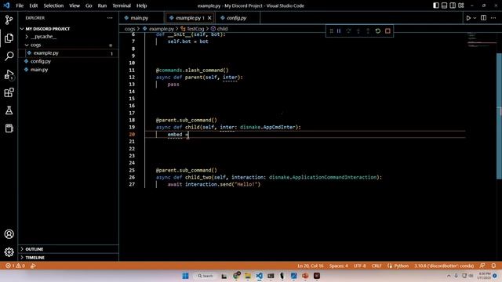Open the File menu
The height and width of the screenshot is (282, 502).
(x=20, y=5)
